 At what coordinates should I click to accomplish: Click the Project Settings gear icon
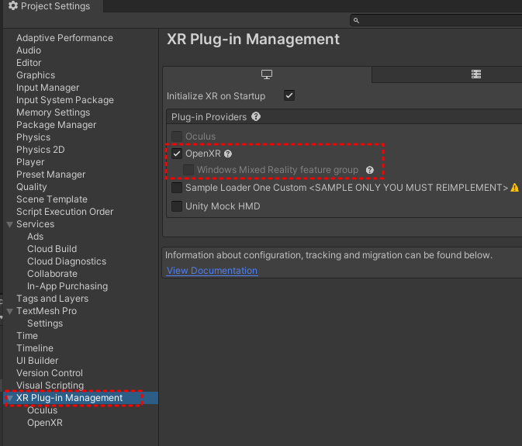pyautogui.click(x=13, y=5)
